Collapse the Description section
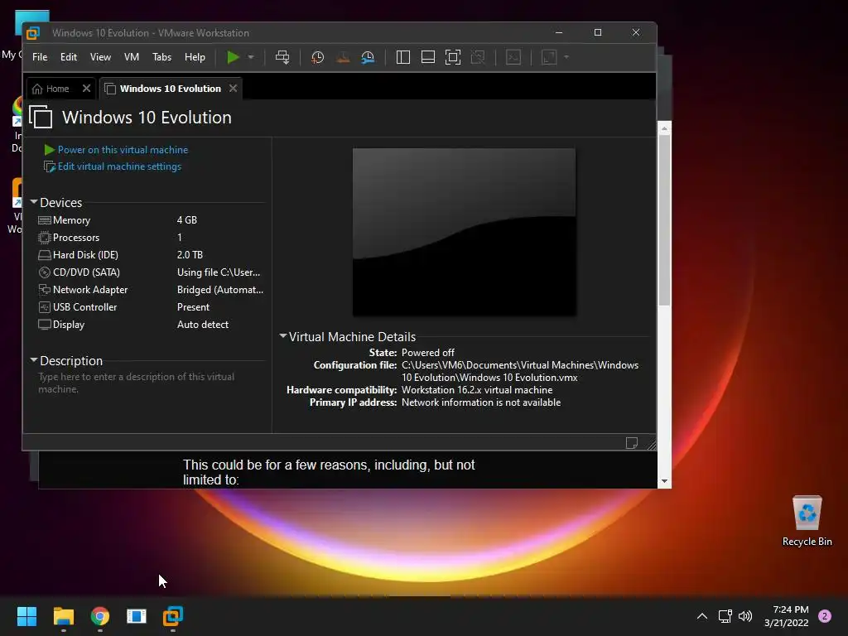 34,359
